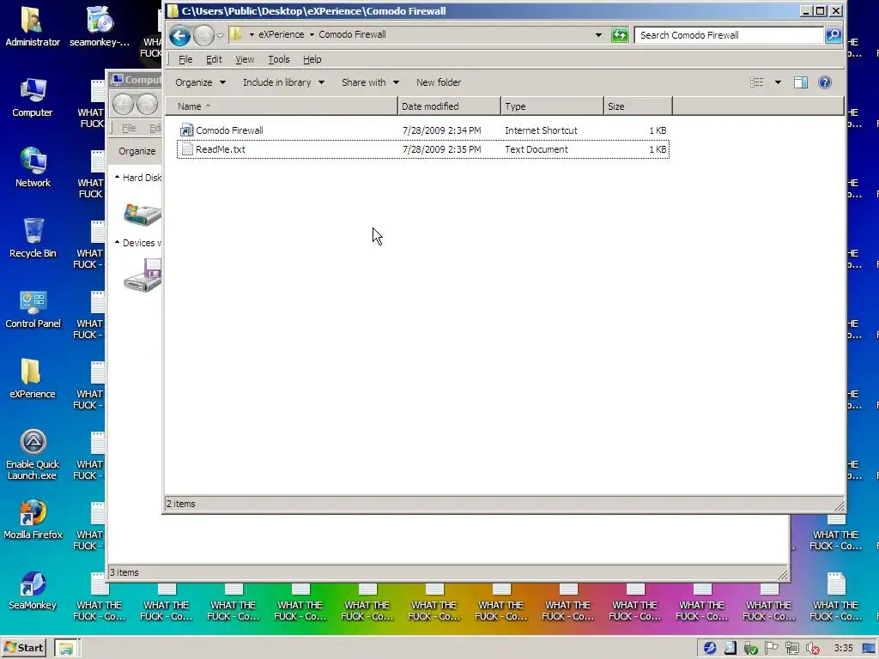Click the hard disk drive icon in Computer window
The height and width of the screenshot is (659, 879).
click(142, 215)
